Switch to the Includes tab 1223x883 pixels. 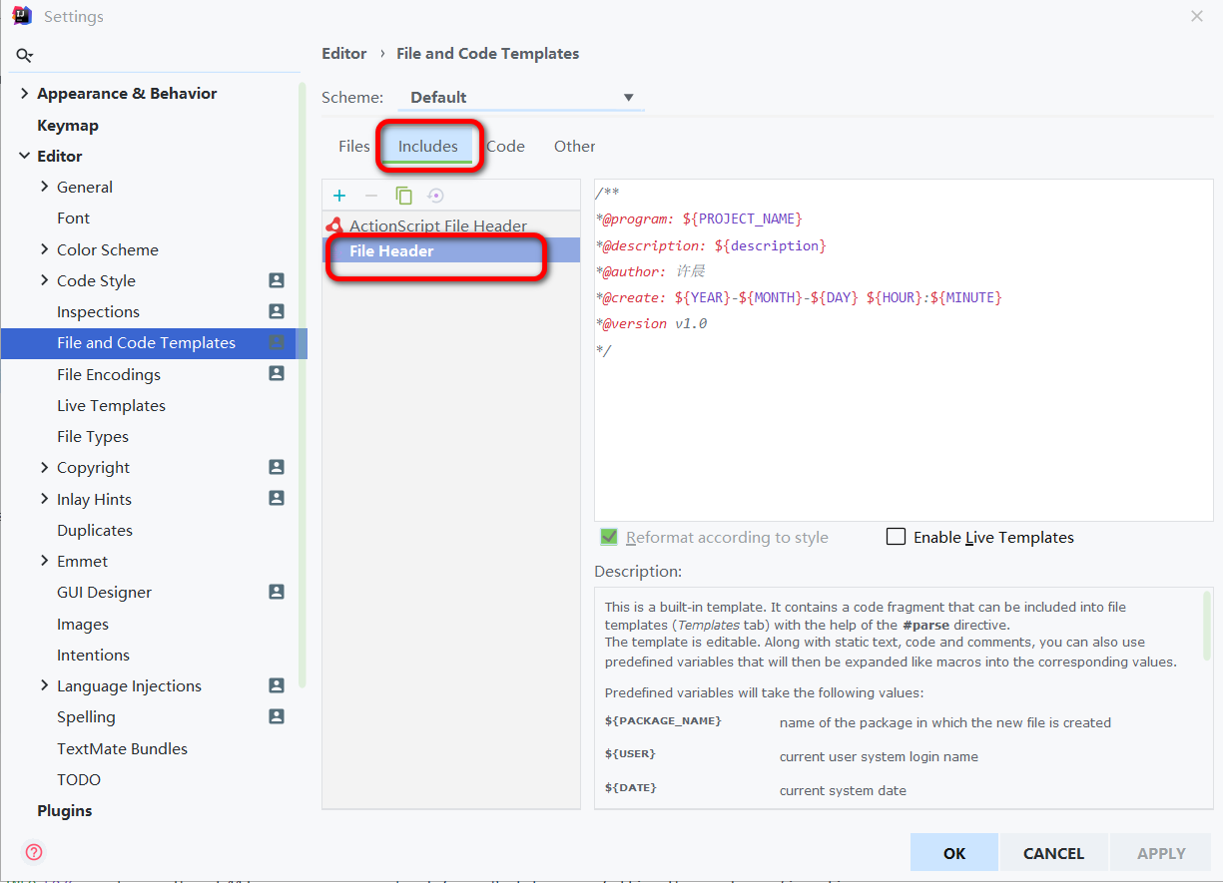tap(428, 146)
